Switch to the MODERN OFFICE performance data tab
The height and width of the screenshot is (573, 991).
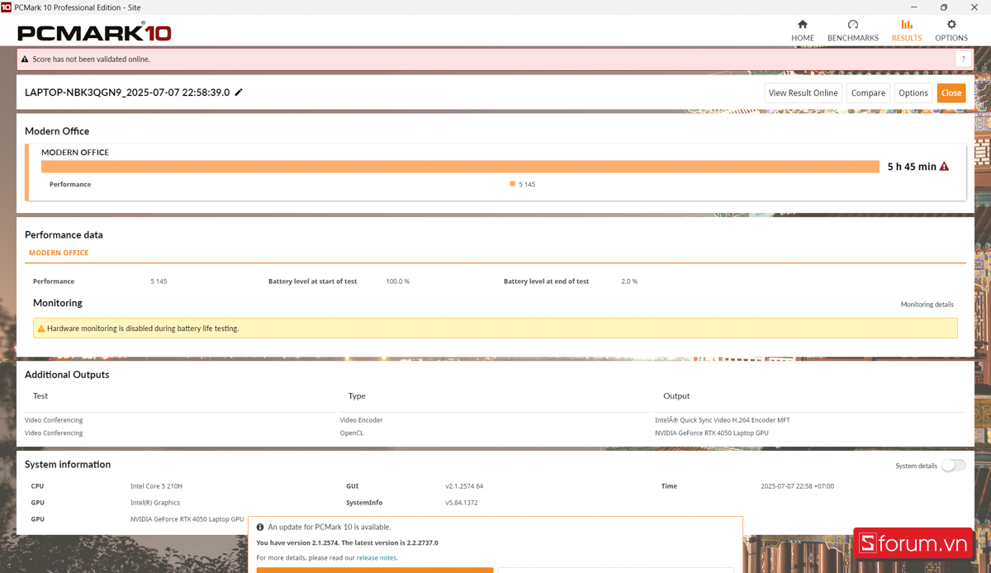tap(59, 253)
